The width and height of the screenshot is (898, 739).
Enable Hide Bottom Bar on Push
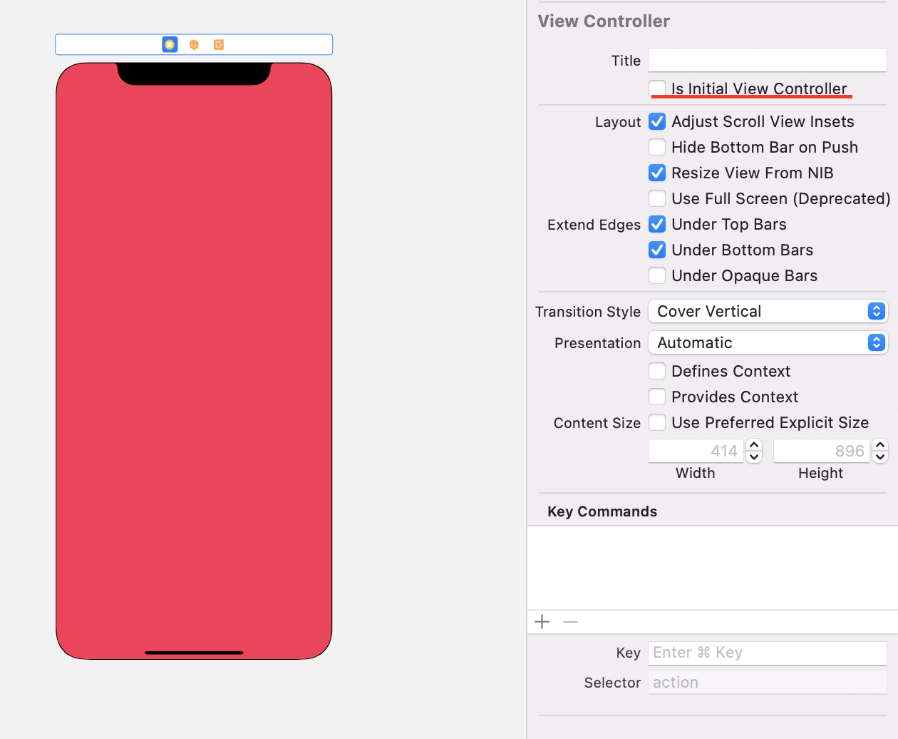pos(657,147)
